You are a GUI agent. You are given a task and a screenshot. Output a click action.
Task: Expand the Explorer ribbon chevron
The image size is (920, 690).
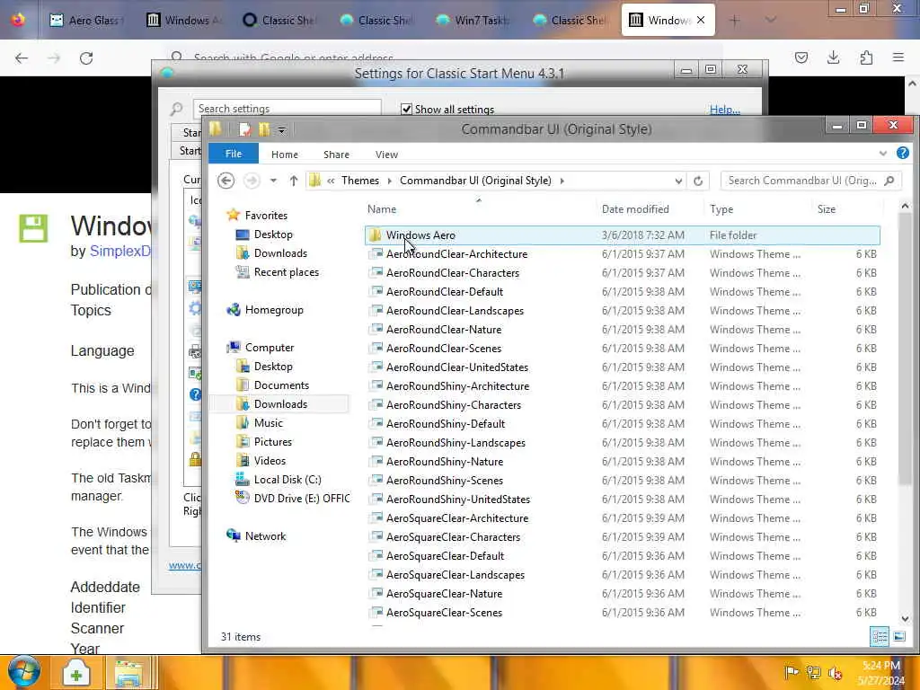(x=883, y=154)
